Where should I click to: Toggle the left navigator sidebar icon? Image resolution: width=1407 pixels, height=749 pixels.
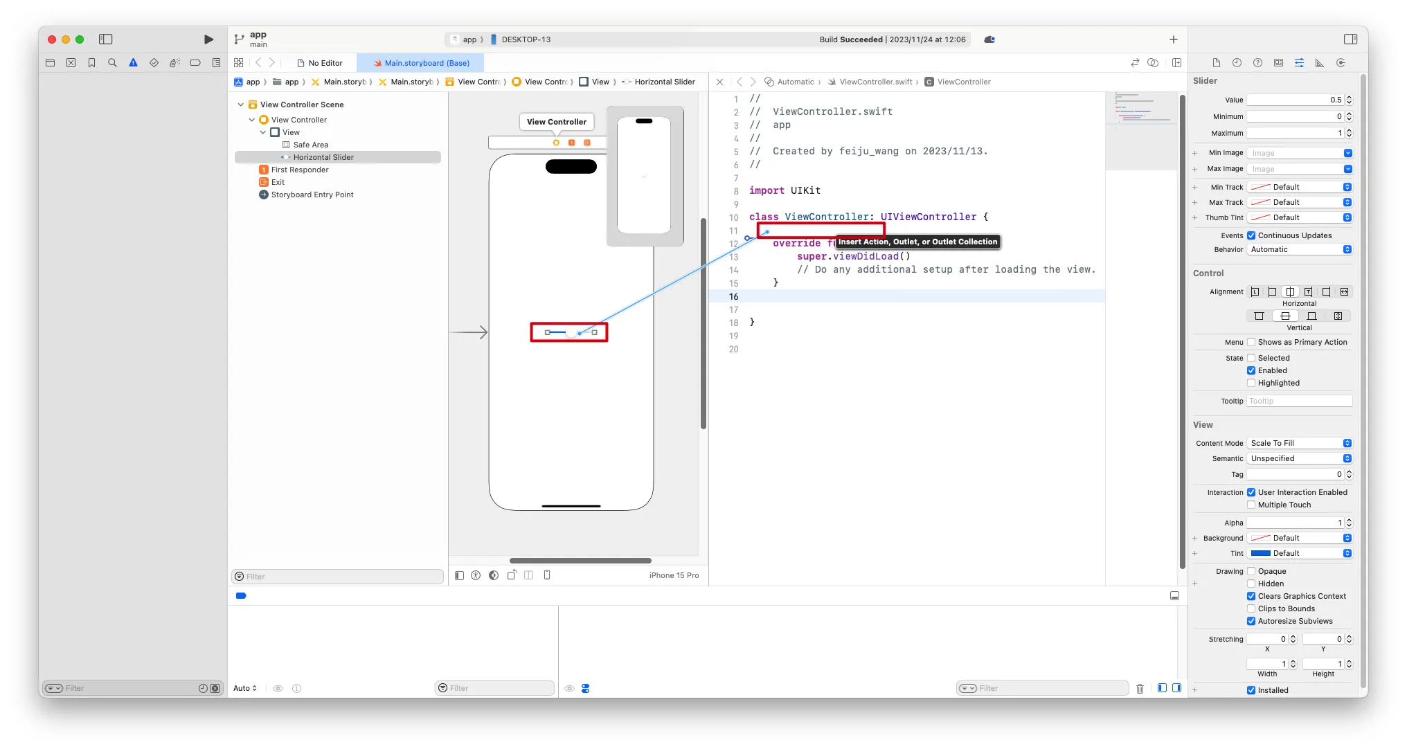pos(105,39)
